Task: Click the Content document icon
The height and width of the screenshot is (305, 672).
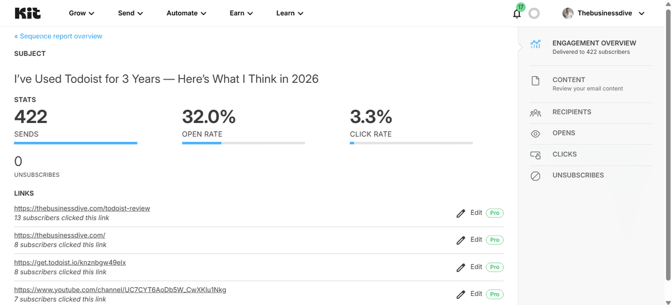Action: click(535, 81)
